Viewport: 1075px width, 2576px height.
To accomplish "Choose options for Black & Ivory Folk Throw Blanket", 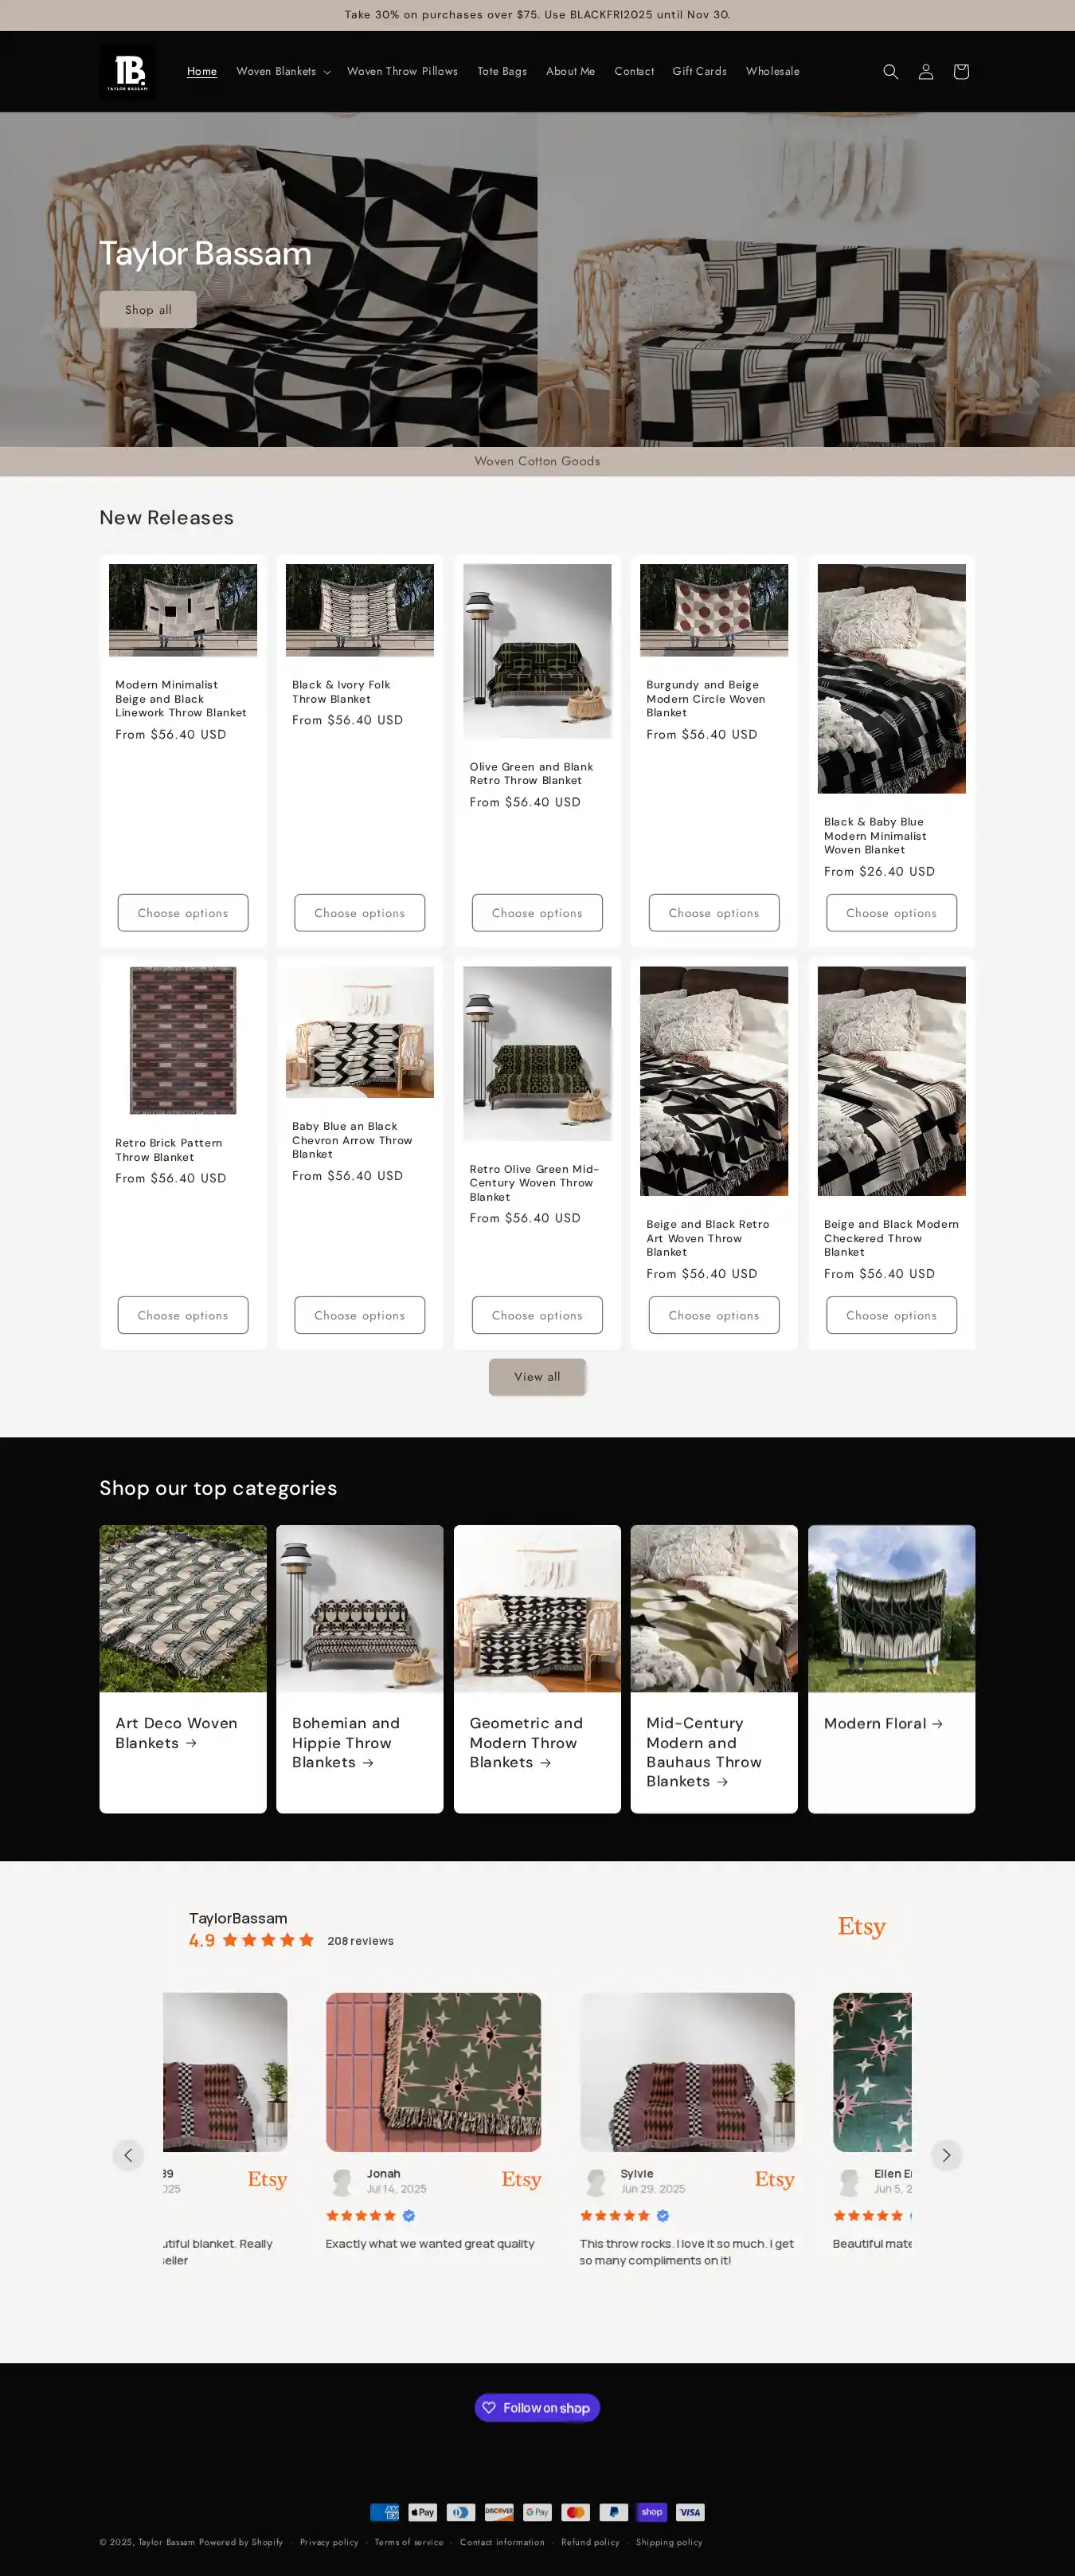I will point(360,912).
